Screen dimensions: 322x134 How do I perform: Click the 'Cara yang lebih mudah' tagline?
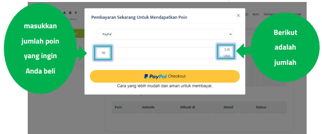coord(165,86)
